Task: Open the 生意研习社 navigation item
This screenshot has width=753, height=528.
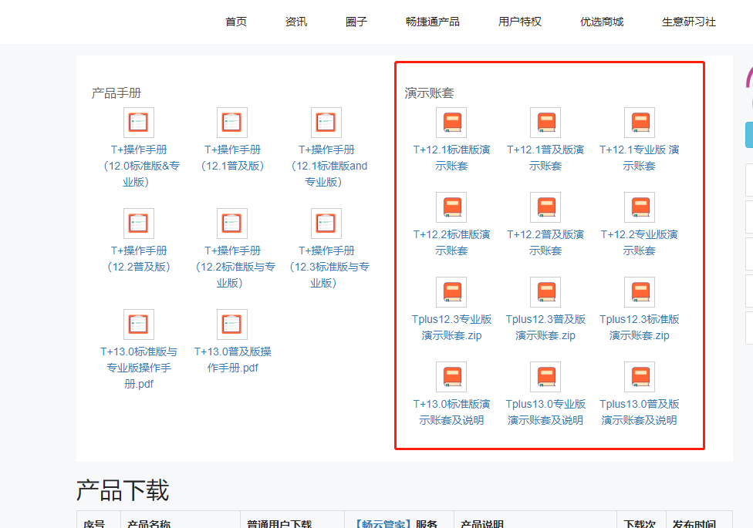Action: (x=689, y=22)
